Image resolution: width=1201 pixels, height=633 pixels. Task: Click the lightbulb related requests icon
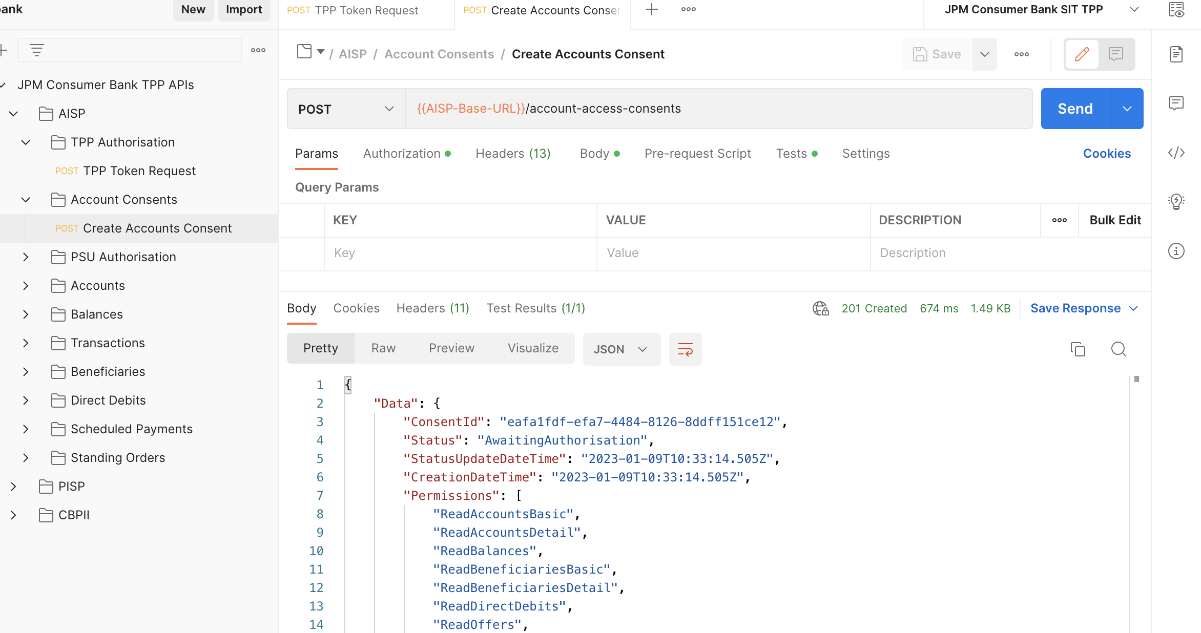tap(1176, 201)
